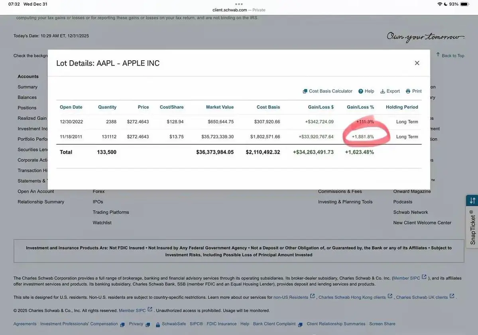Open FDIC Insurance footer link
The height and width of the screenshot is (335, 478).
click(222, 324)
